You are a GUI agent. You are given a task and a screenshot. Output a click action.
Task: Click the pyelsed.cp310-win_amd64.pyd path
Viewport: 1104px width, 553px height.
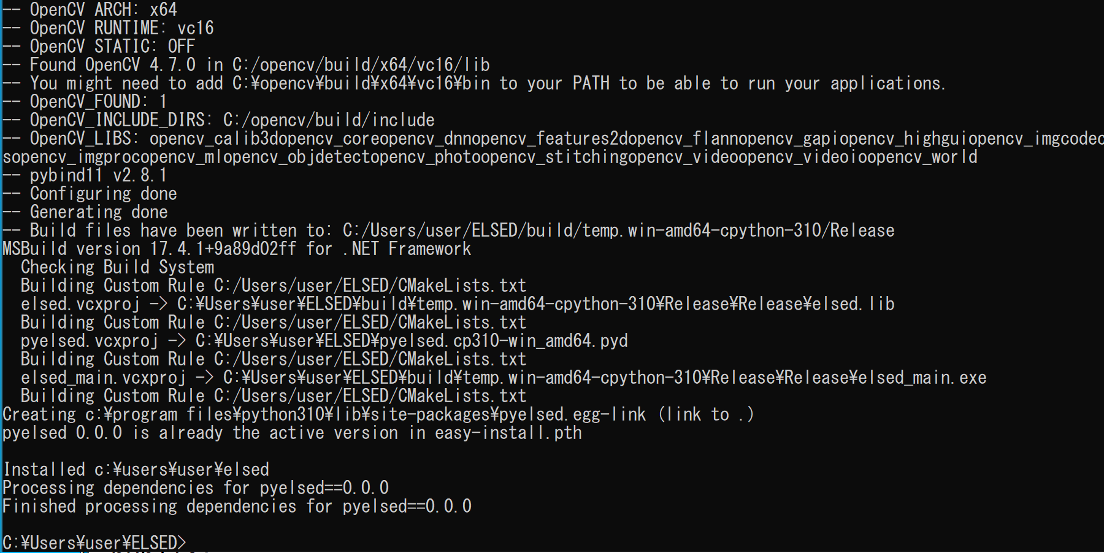[412, 341]
